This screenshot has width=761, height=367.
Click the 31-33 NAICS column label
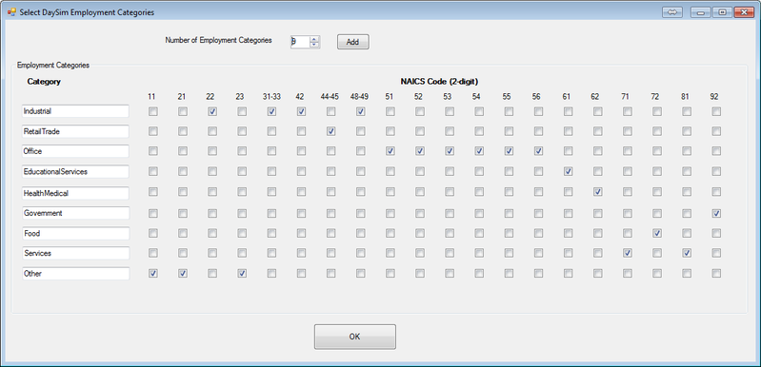(x=271, y=97)
